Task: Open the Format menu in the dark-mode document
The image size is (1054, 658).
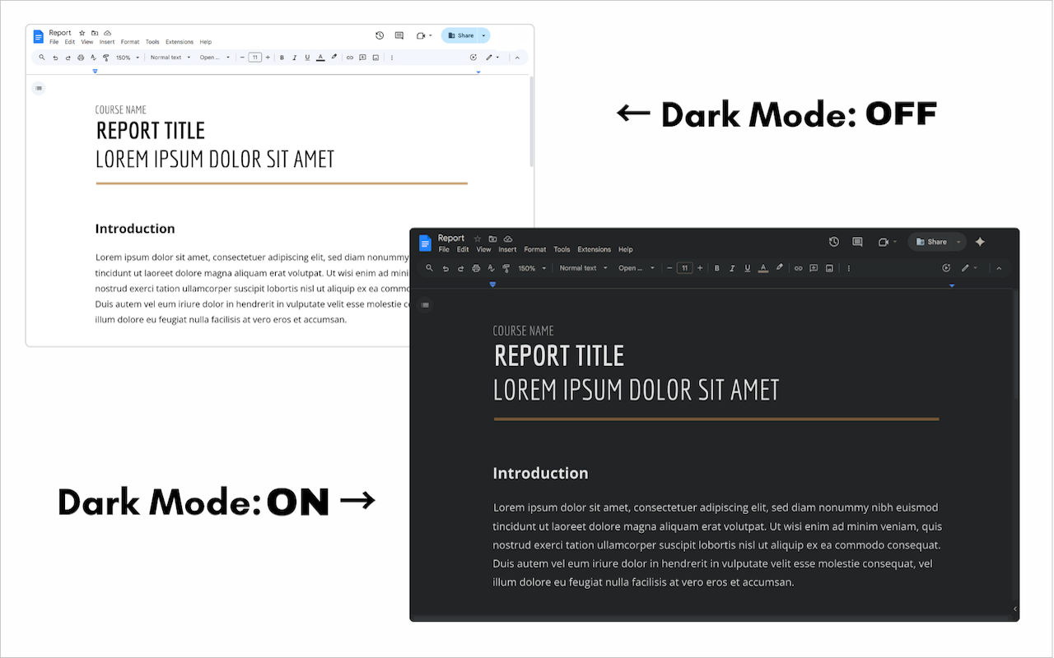Action: (536, 249)
